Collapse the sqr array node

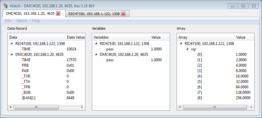click(x=187, y=49)
